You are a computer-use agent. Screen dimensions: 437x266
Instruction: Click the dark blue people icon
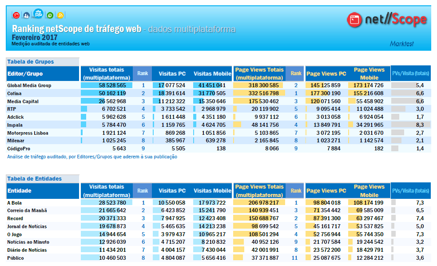click(x=27, y=15)
